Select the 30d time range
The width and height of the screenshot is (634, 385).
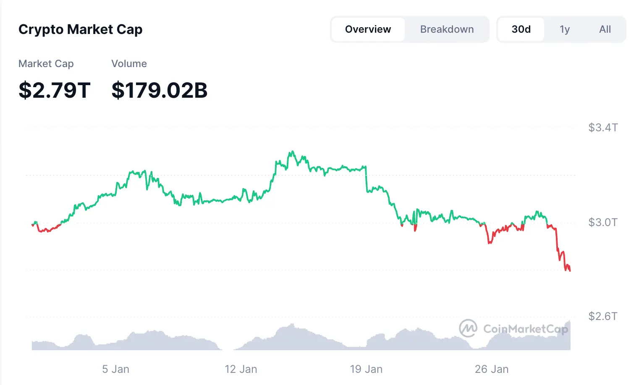coord(521,29)
